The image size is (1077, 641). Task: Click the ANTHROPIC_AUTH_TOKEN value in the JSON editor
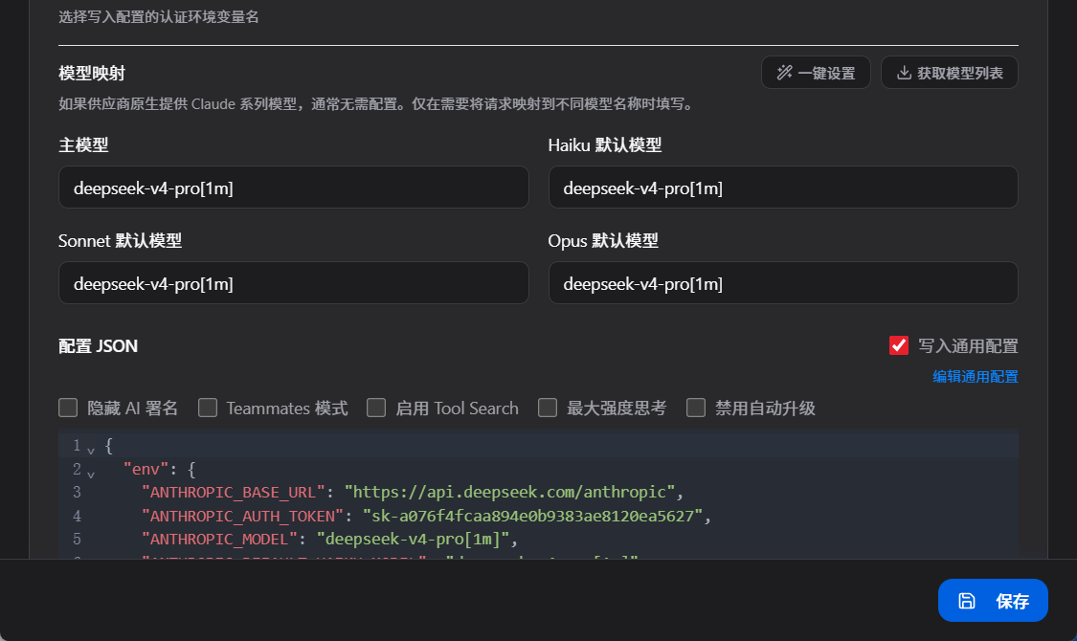coord(532,516)
